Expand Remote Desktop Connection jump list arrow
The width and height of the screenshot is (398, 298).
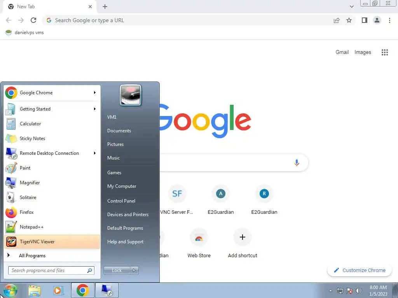pos(95,153)
